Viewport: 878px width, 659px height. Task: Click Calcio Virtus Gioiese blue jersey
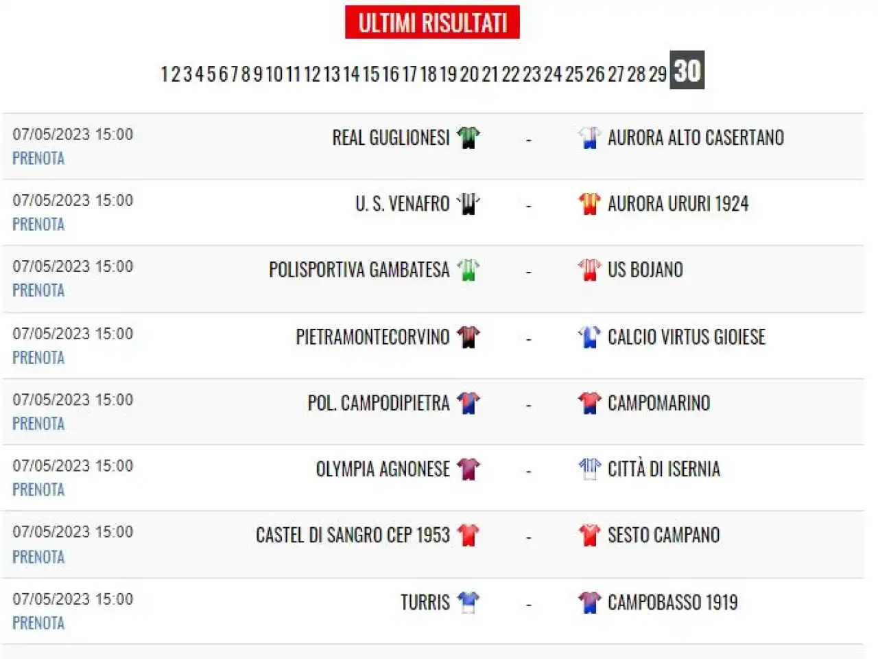[589, 336]
